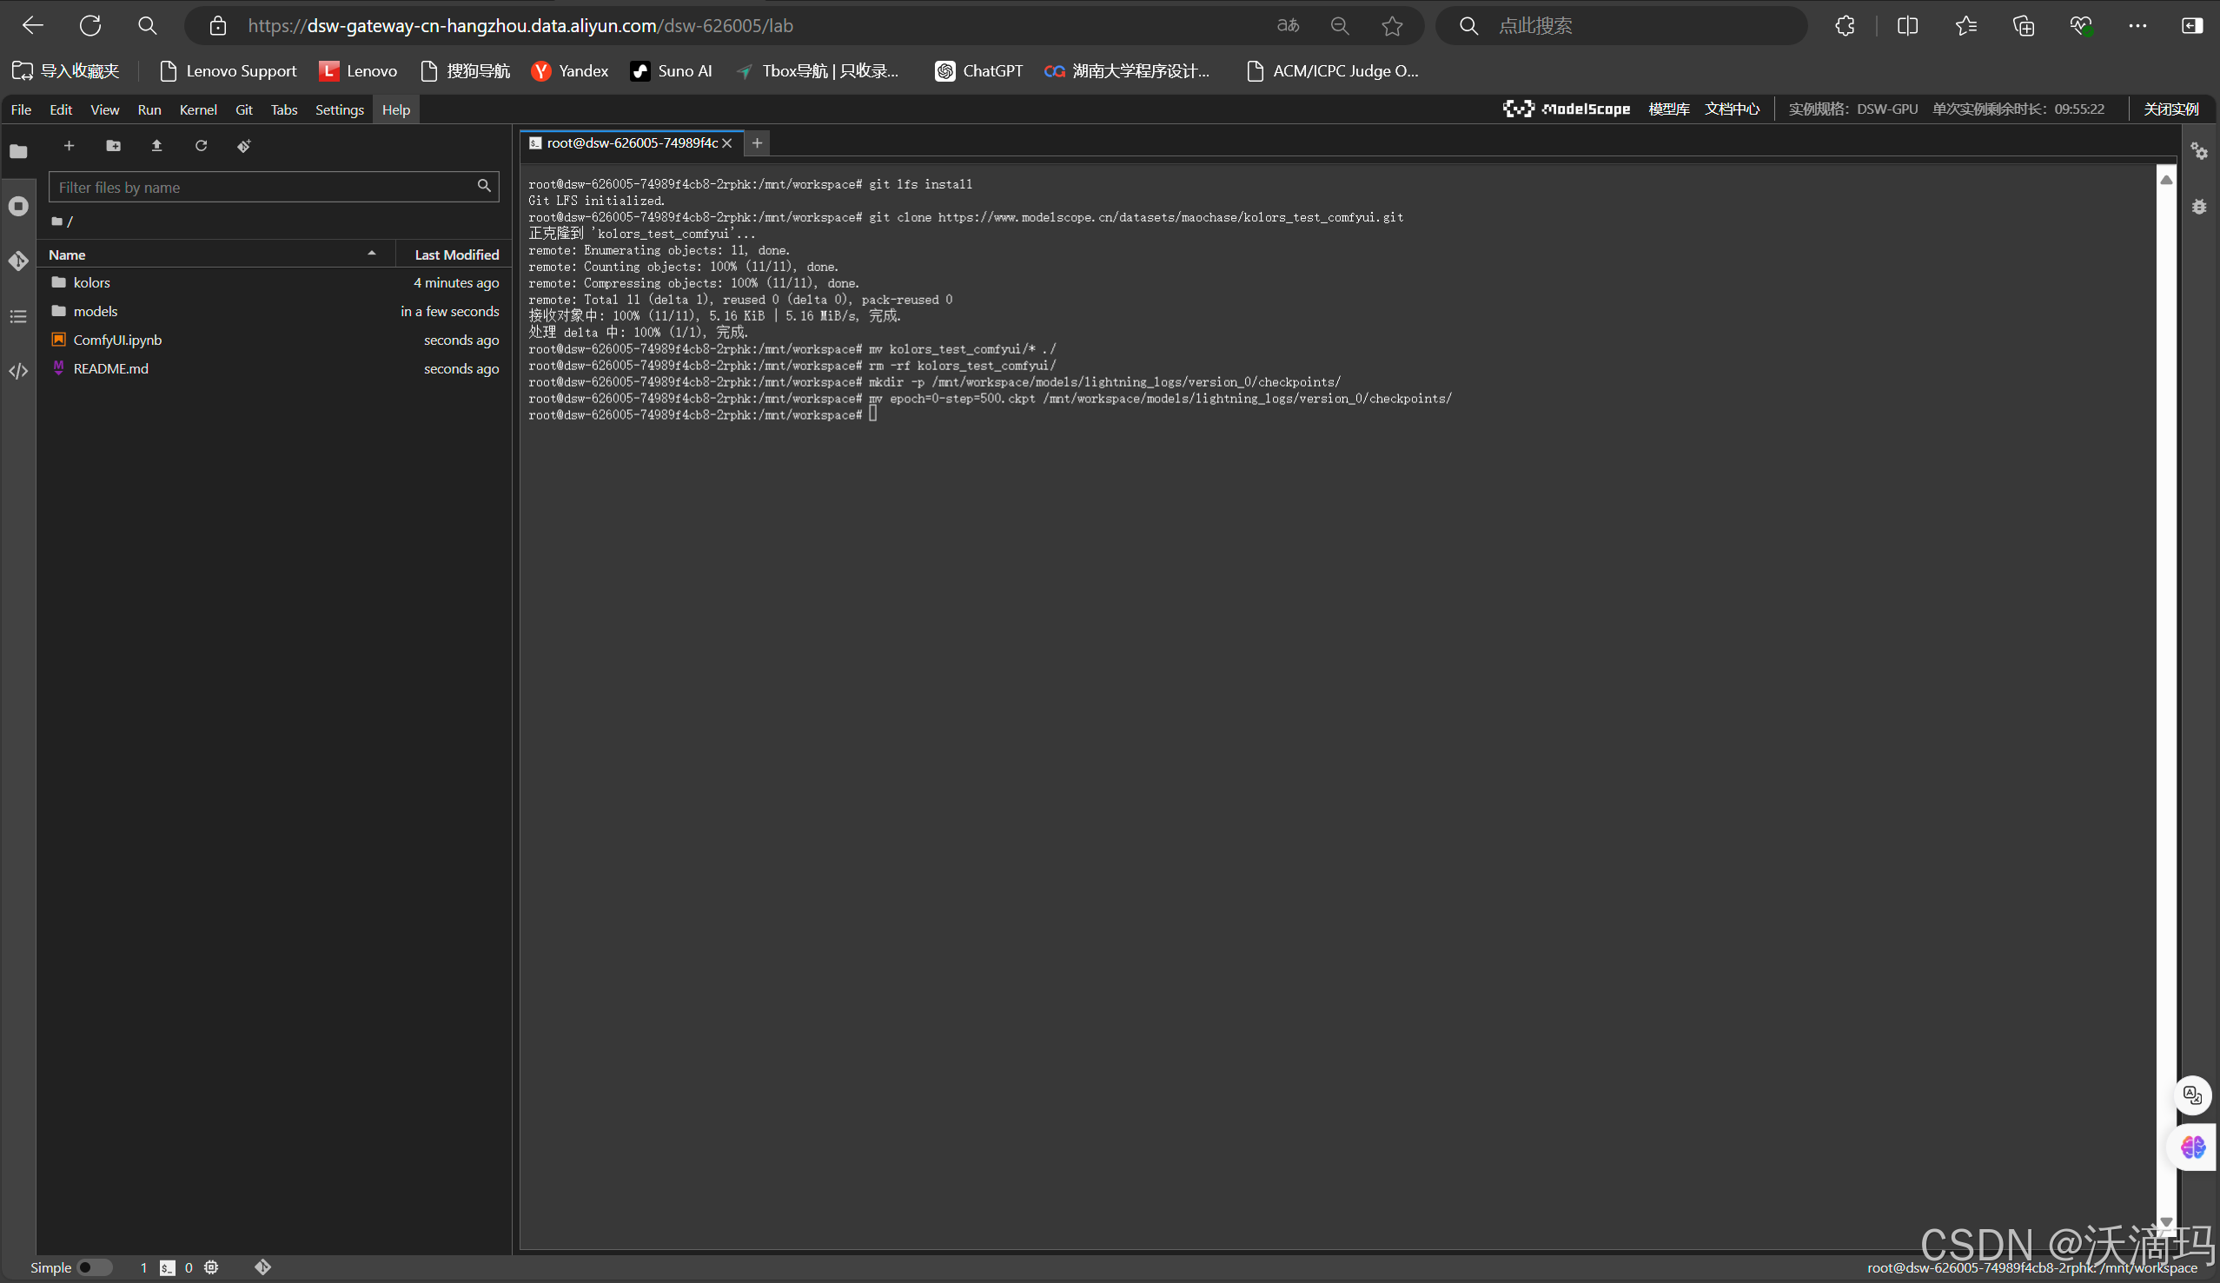Click the Git clone toolbar icon
Image resolution: width=2220 pixels, height=1283 pixels.
(x=244, y=146)
